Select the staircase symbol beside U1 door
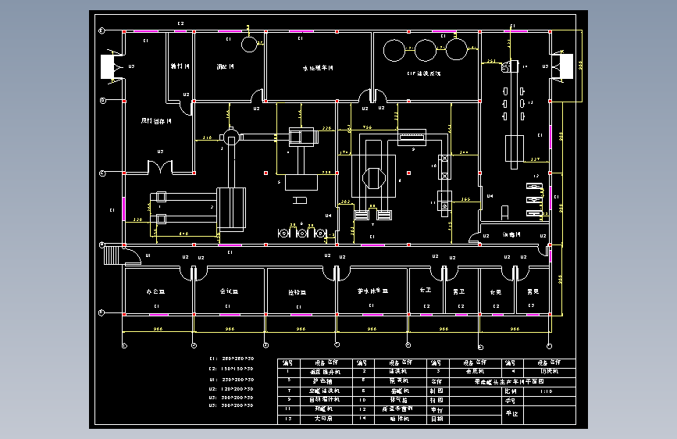The image size is (677, 439). point(111,255)
